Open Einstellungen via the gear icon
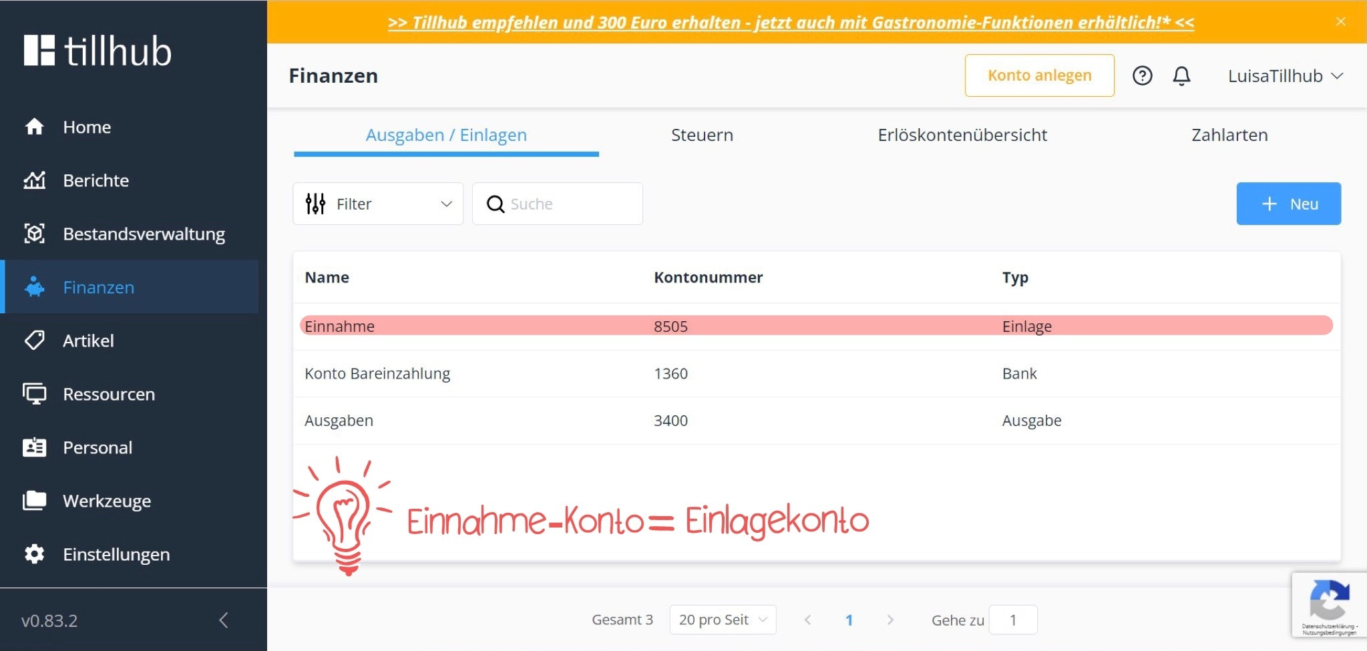The image size is (1367, 651). (x=34, y=554)
